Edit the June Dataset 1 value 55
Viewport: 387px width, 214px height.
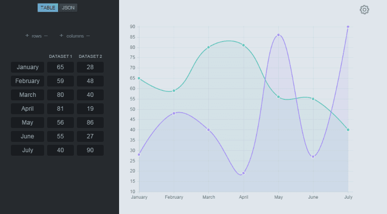click(x=61, y=136)
